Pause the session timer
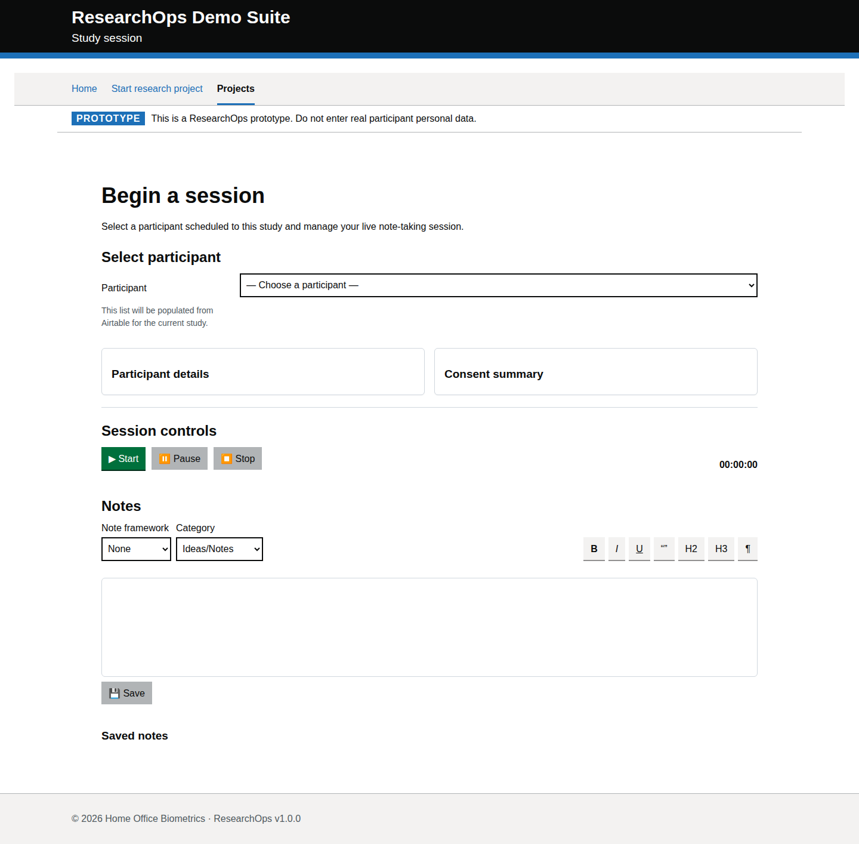 point(180,458)
